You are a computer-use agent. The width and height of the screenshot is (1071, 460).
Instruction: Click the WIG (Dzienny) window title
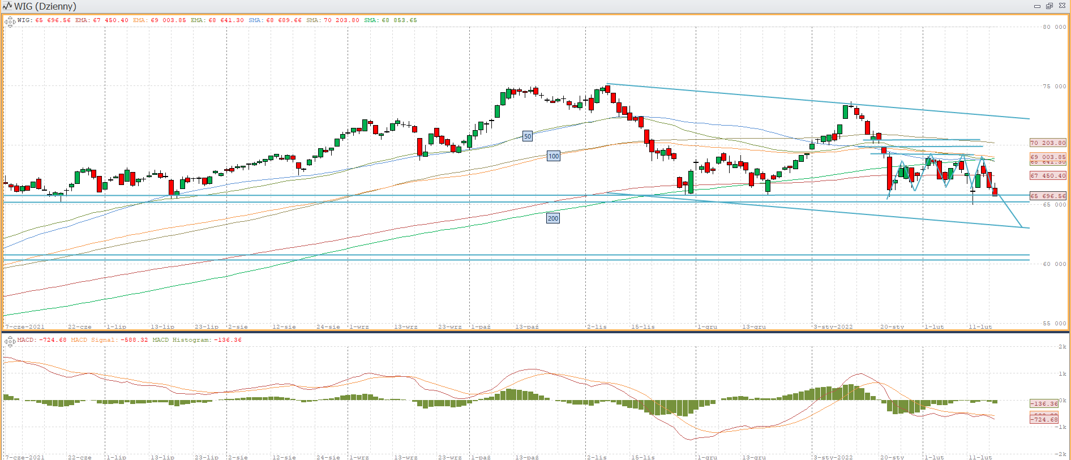pos(45,6)
